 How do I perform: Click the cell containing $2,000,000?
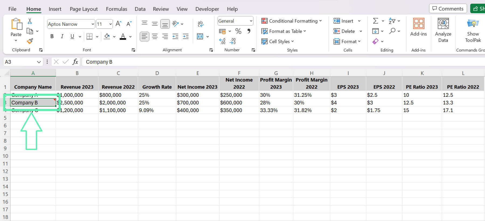pyautogui.click(x=118, y=103)
